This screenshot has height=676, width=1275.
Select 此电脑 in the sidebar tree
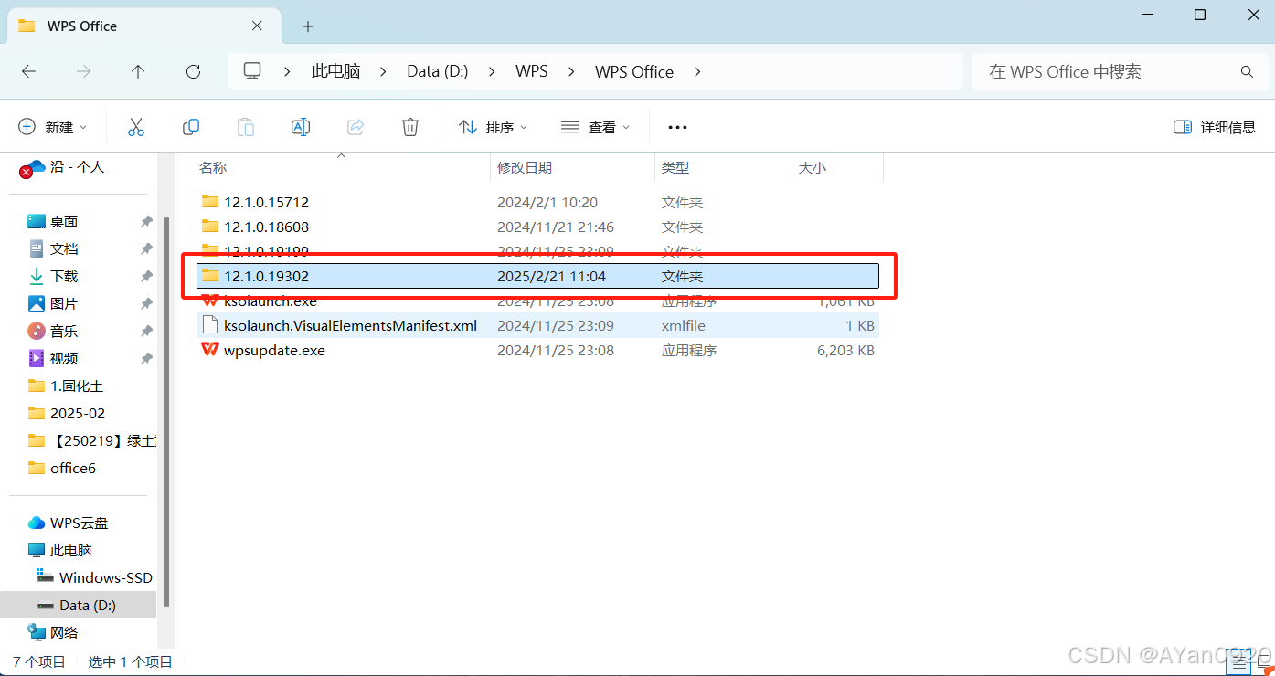tap(71, 550)
